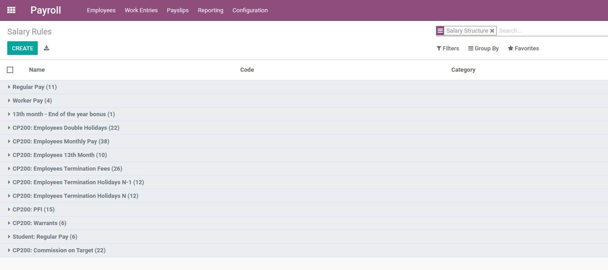Sort by the Category column
The height and width of the screenshot is (270, 608).
463,70
